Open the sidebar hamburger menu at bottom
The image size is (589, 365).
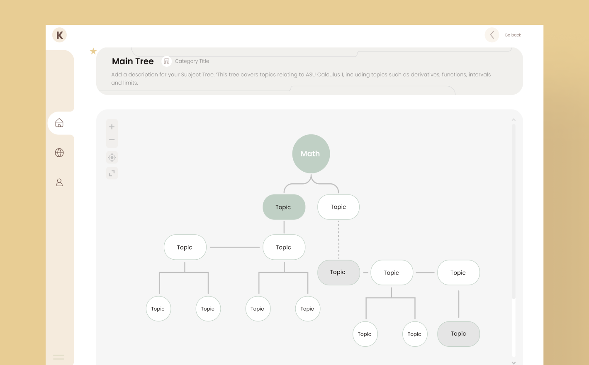[x=59, y=357]
